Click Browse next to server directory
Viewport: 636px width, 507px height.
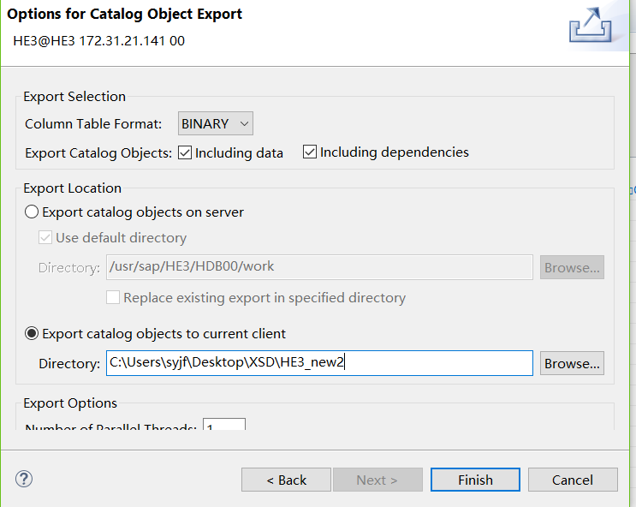point(572,267)
